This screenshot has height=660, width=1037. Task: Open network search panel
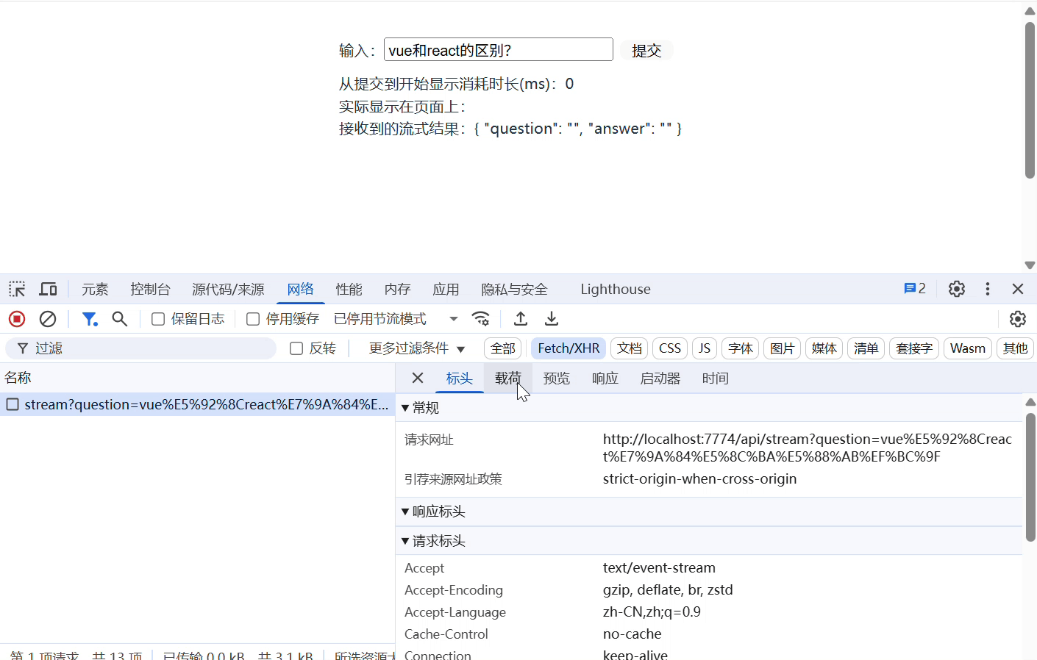coord(120,318)
